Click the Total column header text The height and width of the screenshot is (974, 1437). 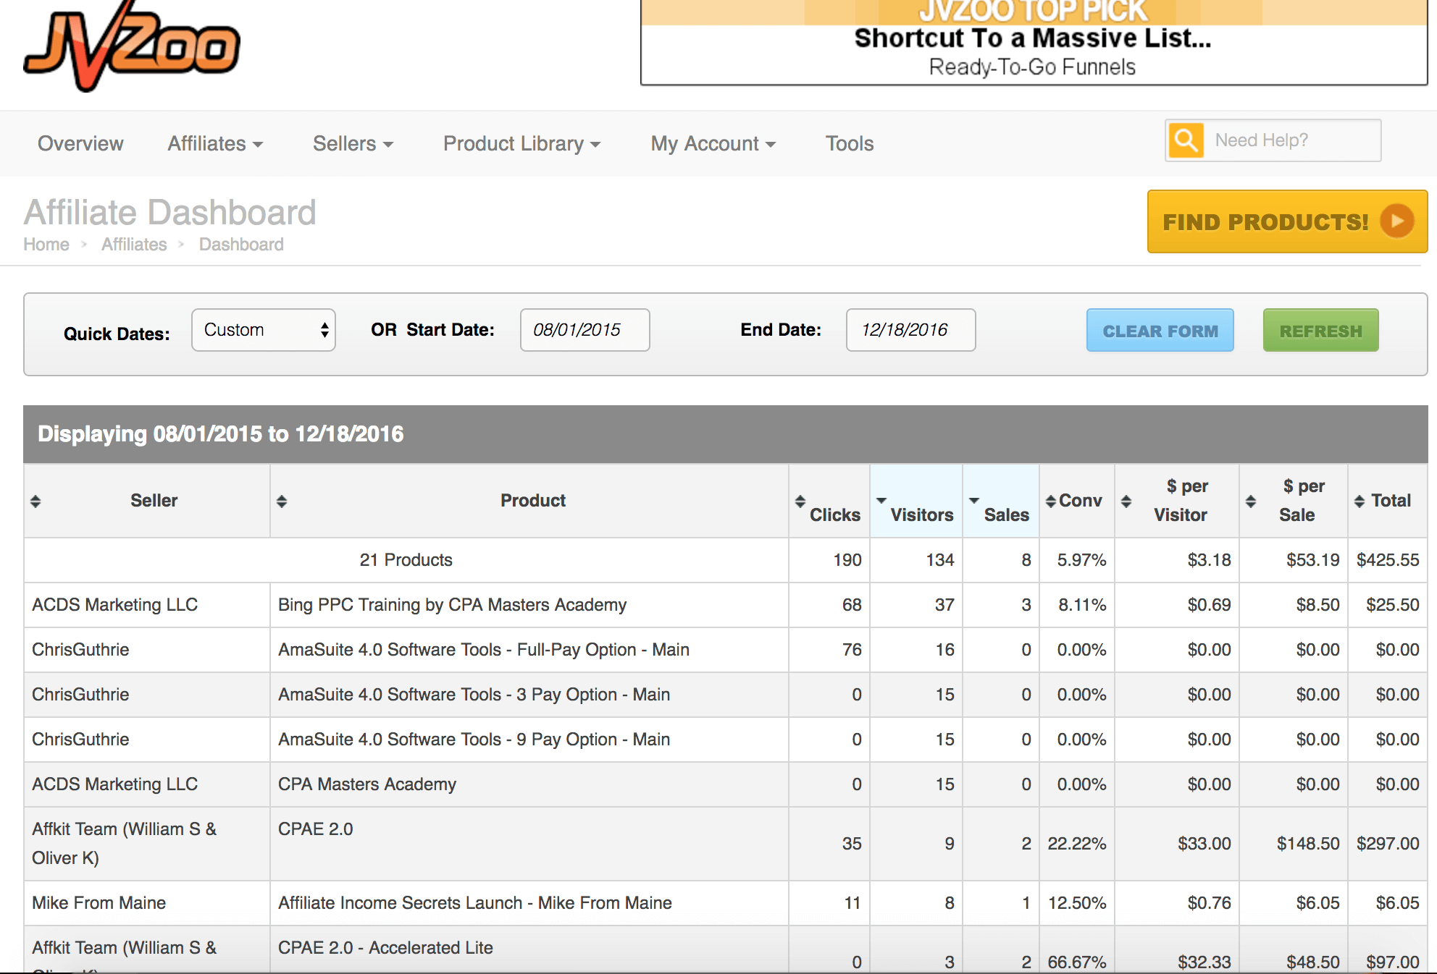[1391, 501]
